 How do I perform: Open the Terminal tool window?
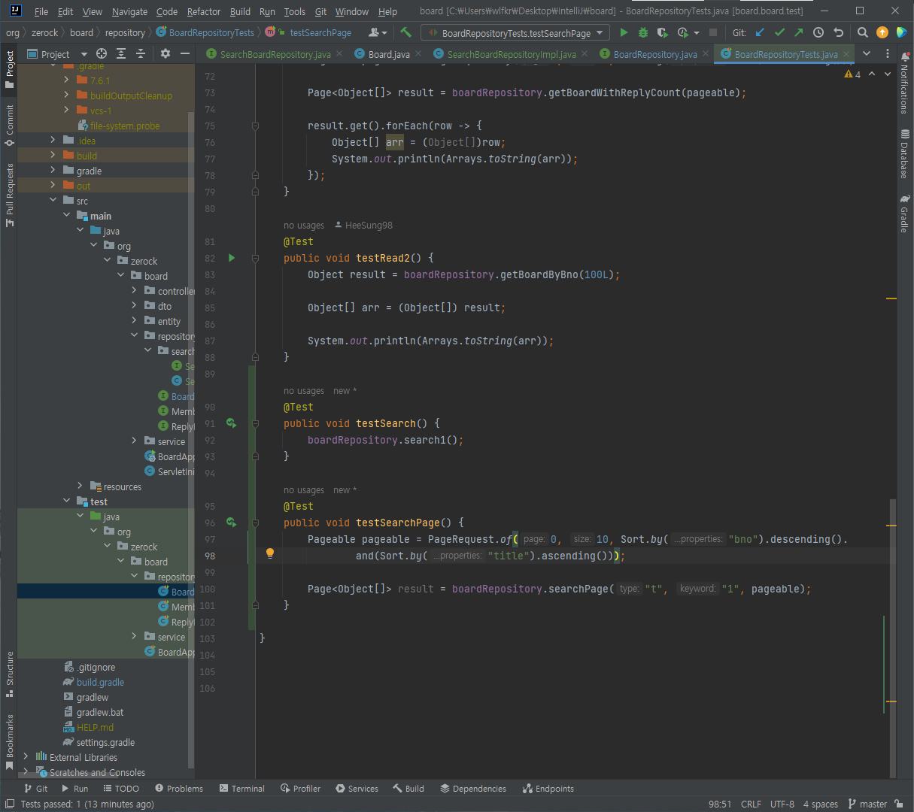point(242,789)
